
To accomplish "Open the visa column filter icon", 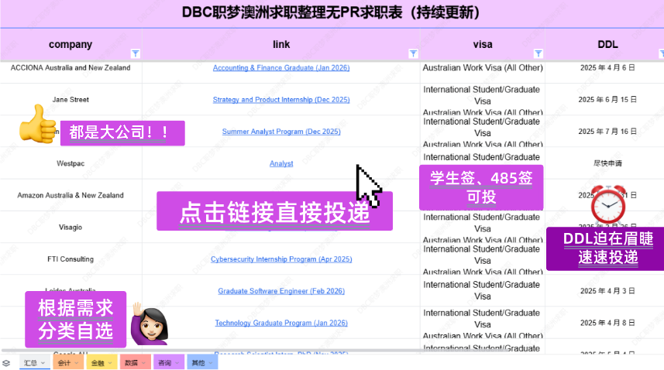I will 538,53.
